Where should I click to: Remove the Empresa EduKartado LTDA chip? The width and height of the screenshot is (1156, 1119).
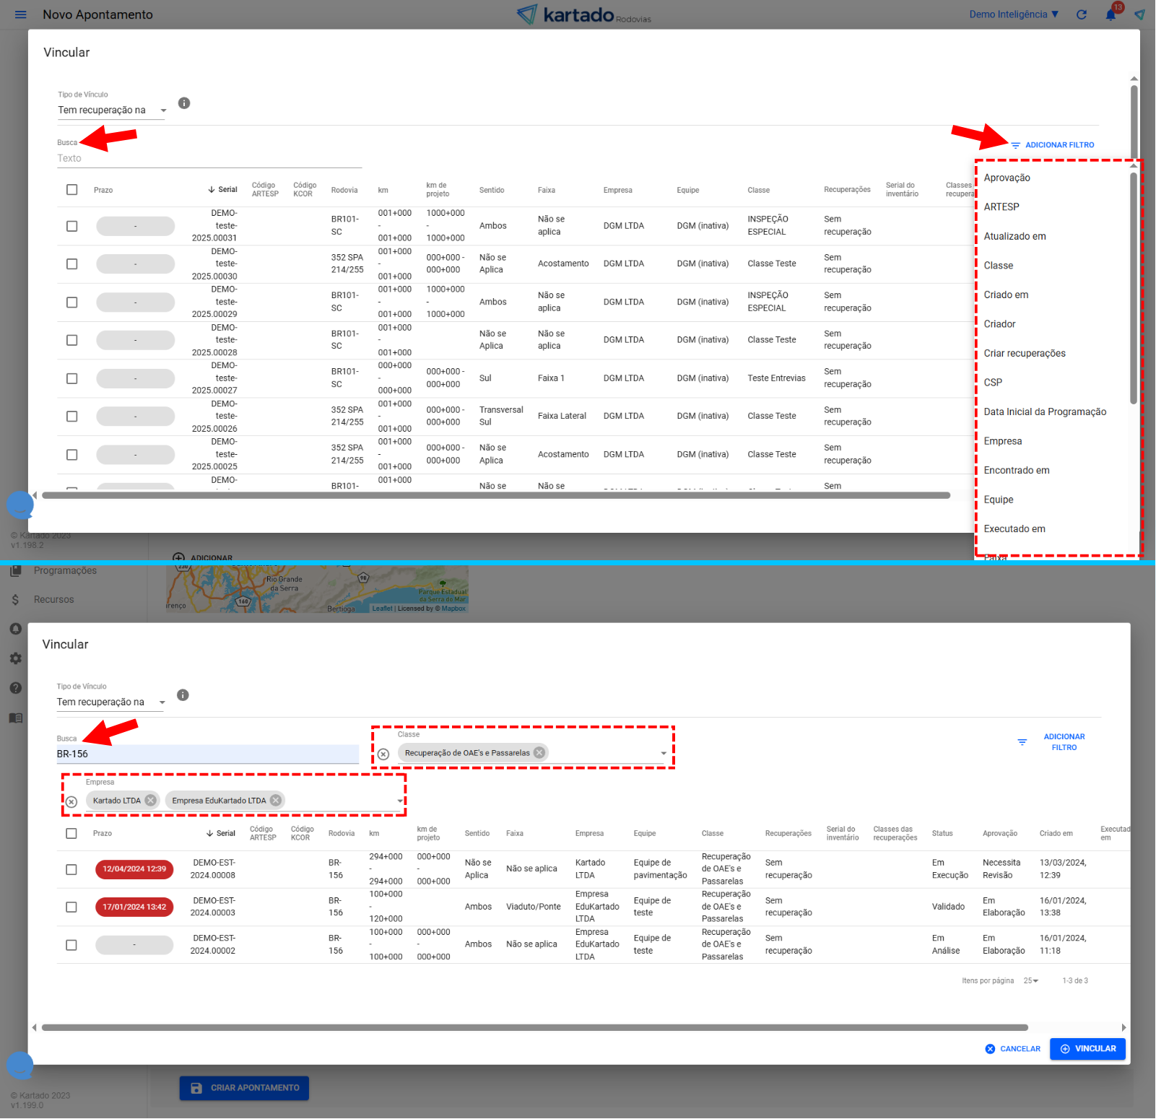[276, 800]
